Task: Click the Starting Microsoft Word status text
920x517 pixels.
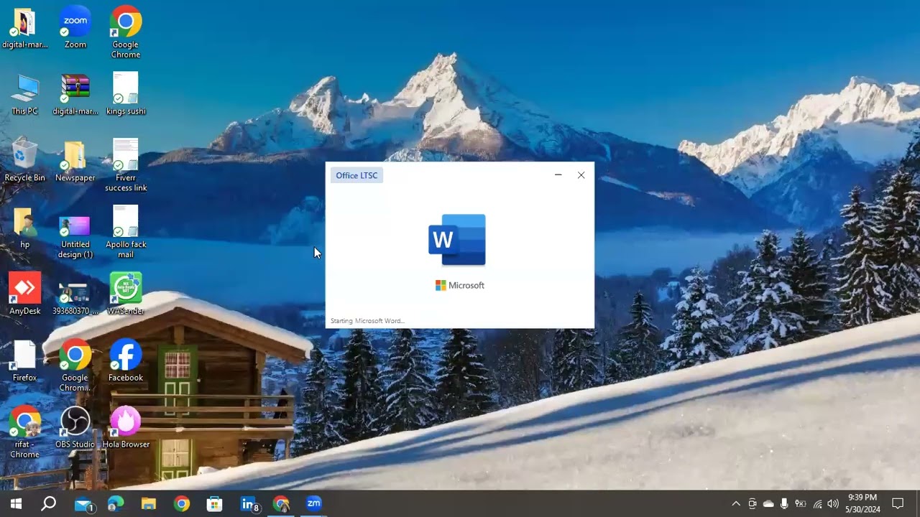Action: click(x=367, y=321)
